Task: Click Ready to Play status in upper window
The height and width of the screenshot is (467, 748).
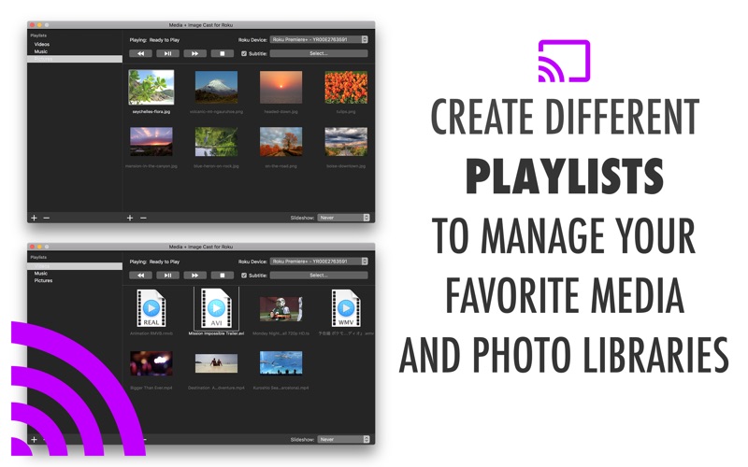Action: click(x=165, y=40)
